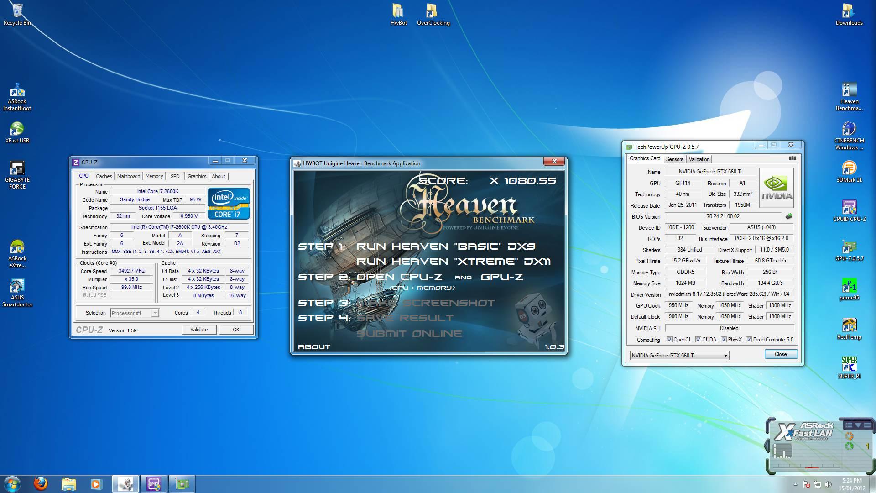
Task: Switch to Mainboard tab in CPU-Z
Action: pyautogui.click(x=129, y=176)
